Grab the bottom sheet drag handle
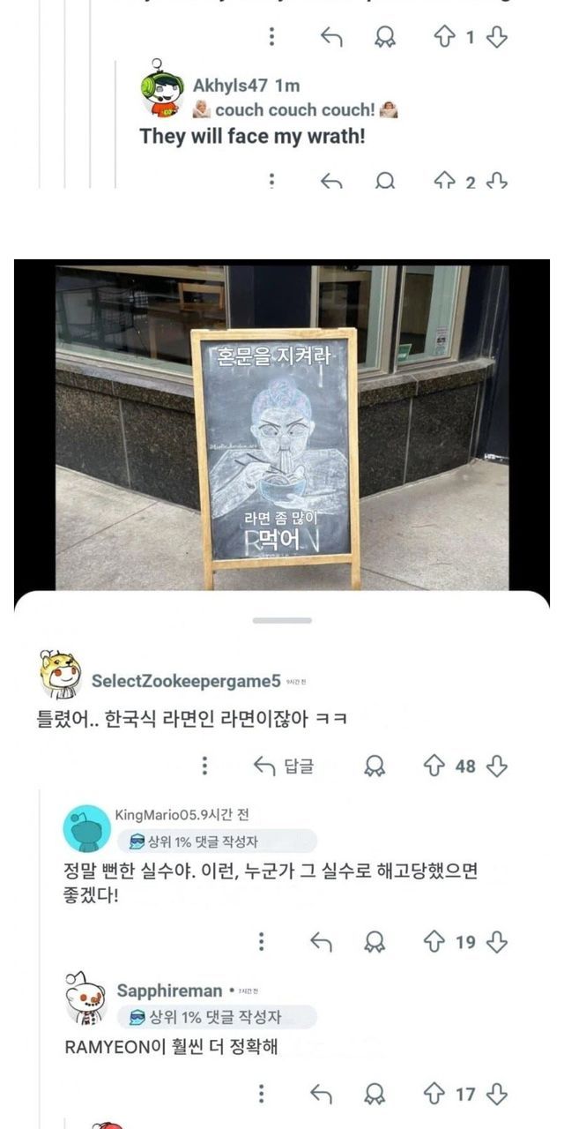 pos(282,620)
